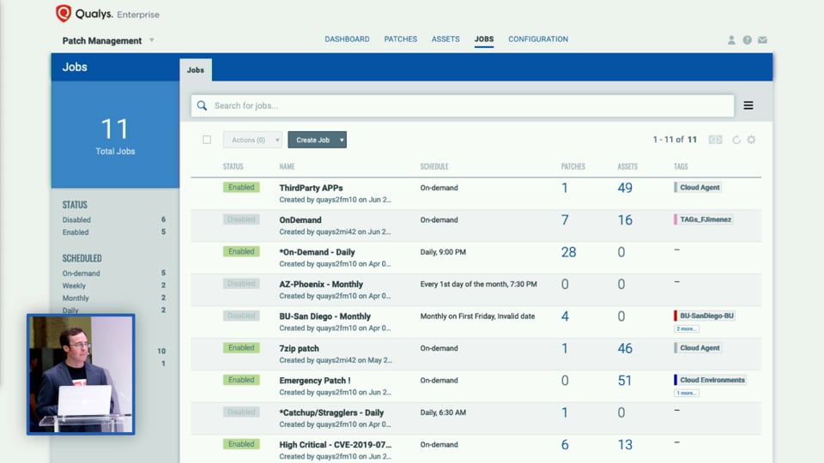Expand the Patch Management module dropdown

(151, 40)
